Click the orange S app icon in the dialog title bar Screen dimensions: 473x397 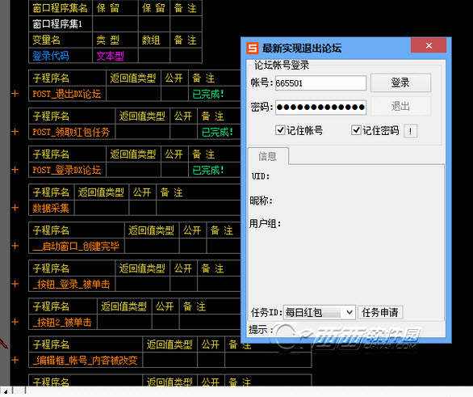pos(253,48)
